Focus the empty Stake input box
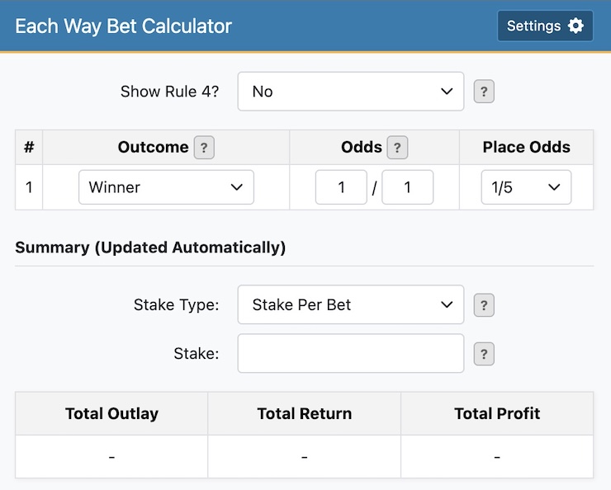 [351, 354]
